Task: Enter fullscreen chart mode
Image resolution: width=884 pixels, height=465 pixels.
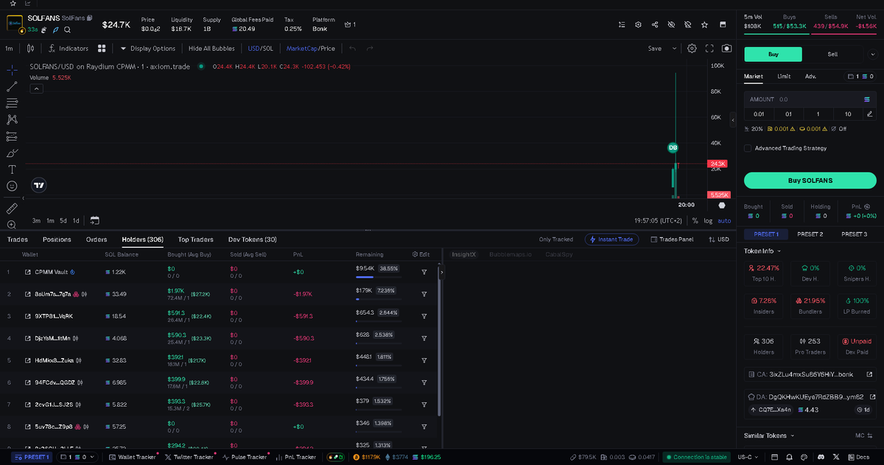Action: 709,49
